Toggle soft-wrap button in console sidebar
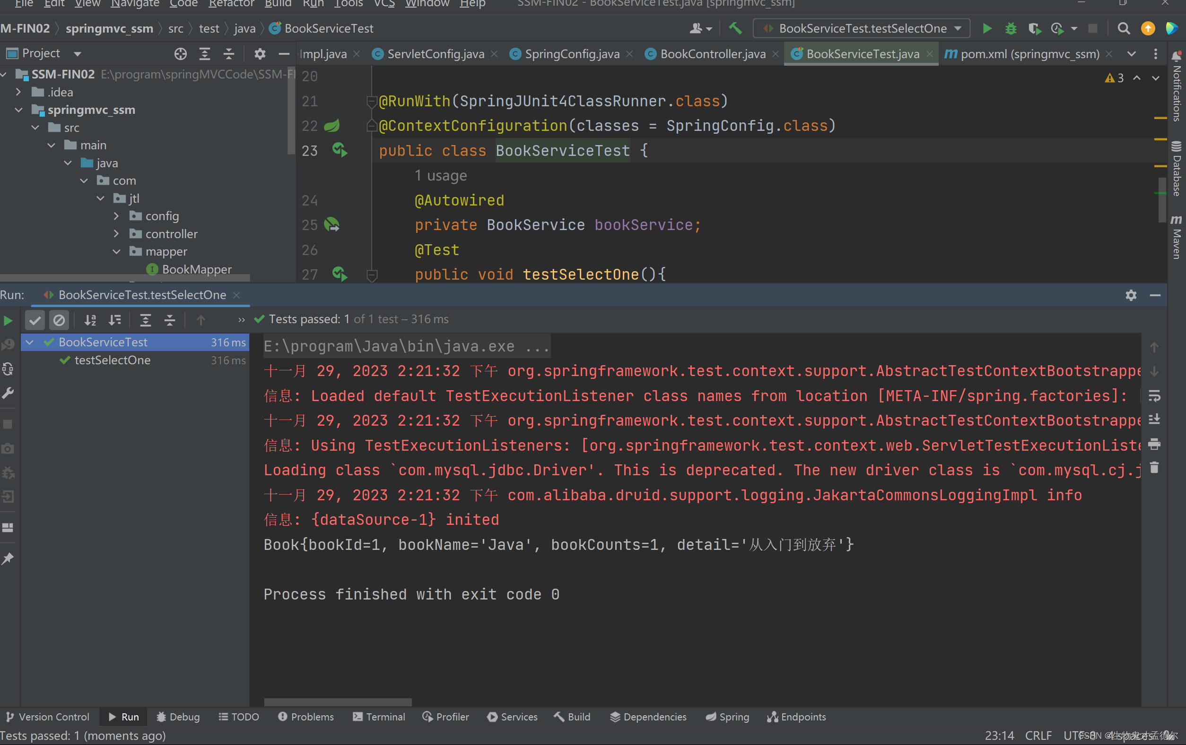Viewport: 1186px width, 745px height. click(1154, 395)
